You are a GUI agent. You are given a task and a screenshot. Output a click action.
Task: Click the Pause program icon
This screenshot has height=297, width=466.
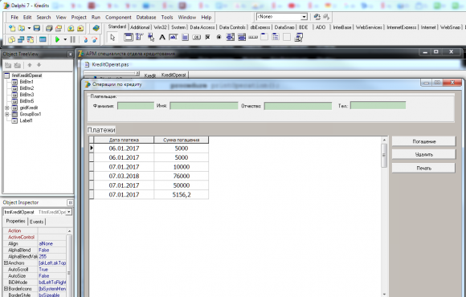point(72,39)
